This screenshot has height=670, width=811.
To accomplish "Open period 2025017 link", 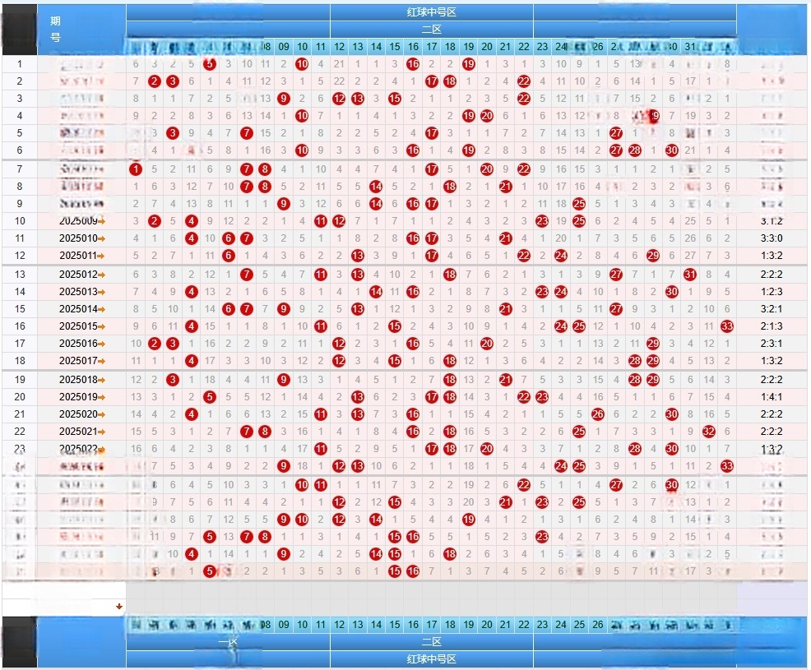I will coord(78,361).
